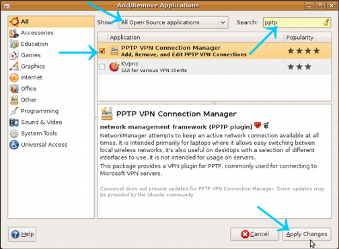The image size is (339, 249).
Task: Expand the Show filter dropdown arrow
Action: [x=223, y=22]
